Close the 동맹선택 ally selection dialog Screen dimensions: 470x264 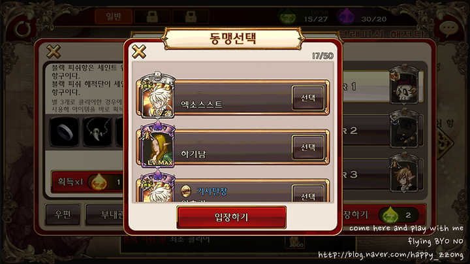139,52
